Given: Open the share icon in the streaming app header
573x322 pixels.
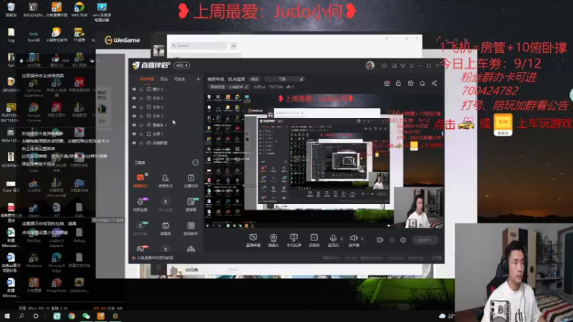Looking at the screenshot, I should (x=434, y=83).
